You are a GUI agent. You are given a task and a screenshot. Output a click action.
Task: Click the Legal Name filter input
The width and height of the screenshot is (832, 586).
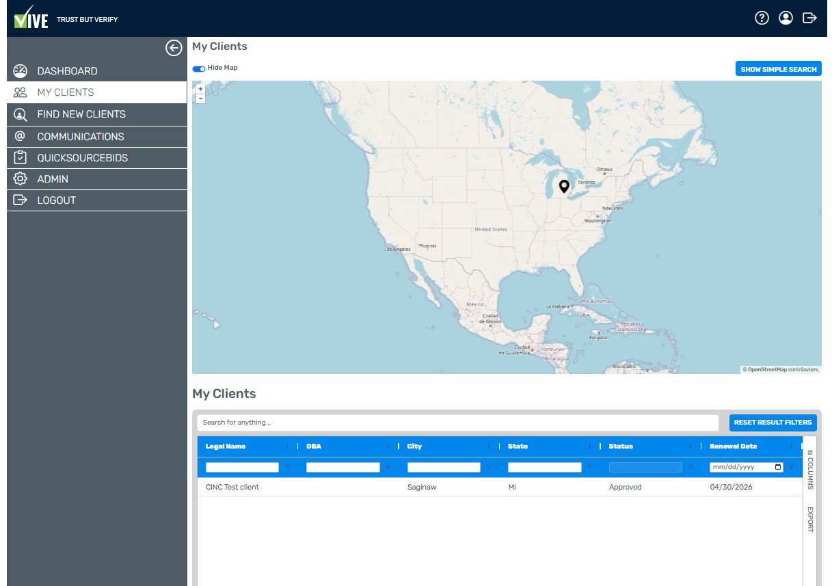tap(242, 468)
